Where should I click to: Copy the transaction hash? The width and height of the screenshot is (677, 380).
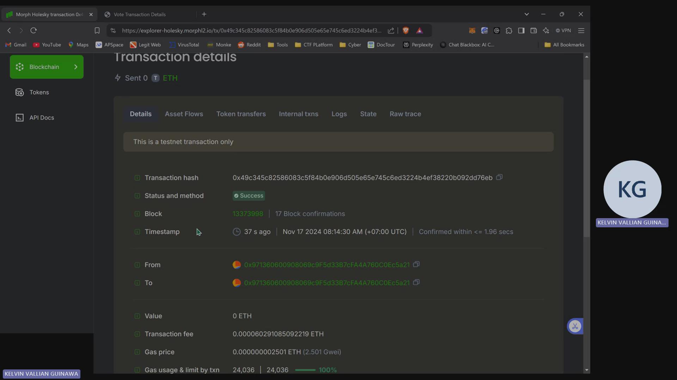pos(499,177)
